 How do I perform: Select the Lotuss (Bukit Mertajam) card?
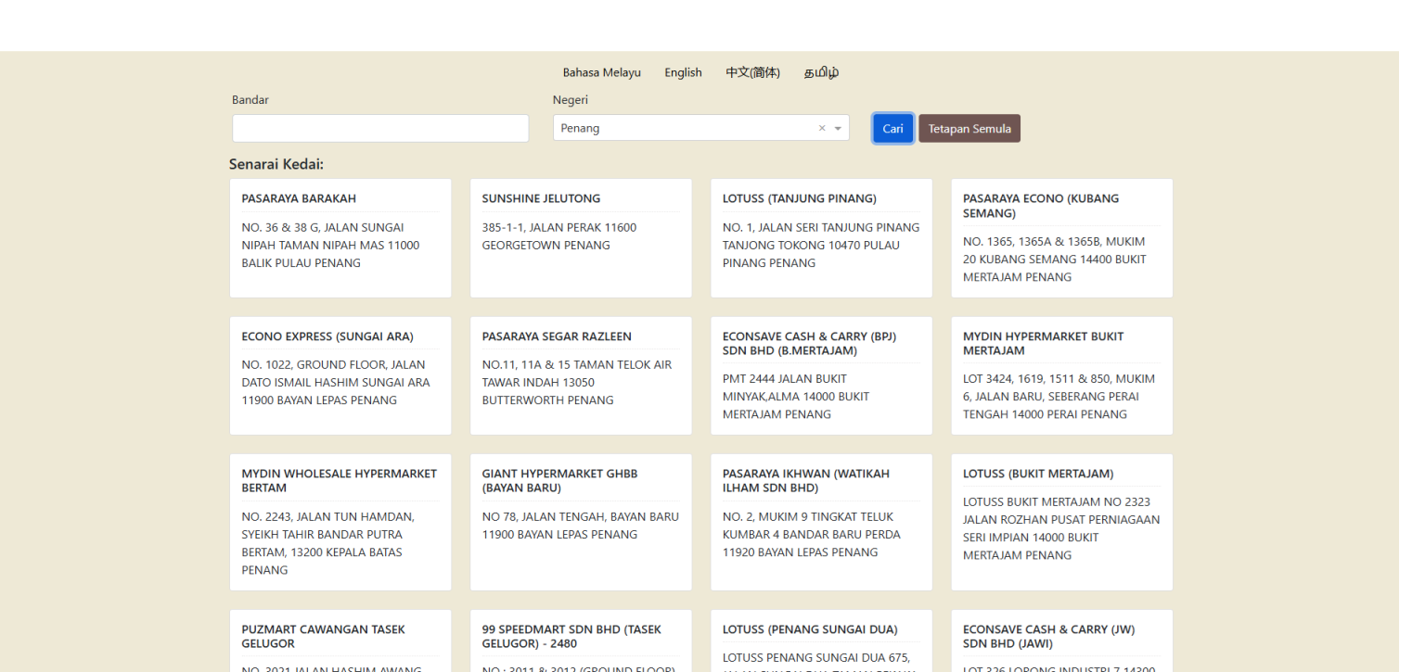pos(1061,522)
